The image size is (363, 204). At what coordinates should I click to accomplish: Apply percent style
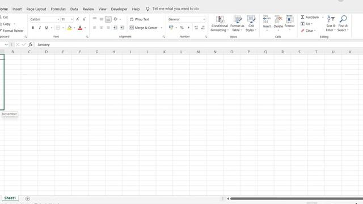[181, 28]
